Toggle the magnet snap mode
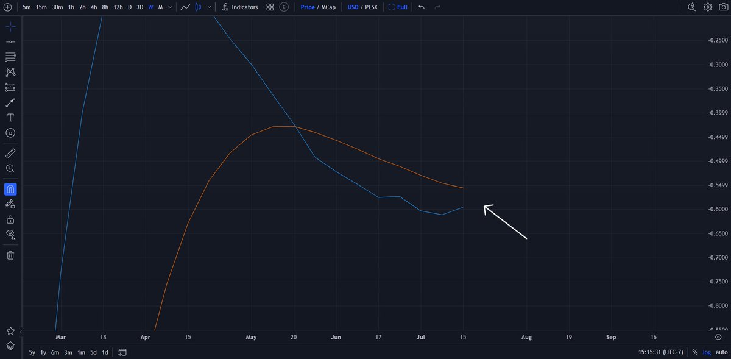Viewport: 731px width, 359px height. (x=10, y=189)
